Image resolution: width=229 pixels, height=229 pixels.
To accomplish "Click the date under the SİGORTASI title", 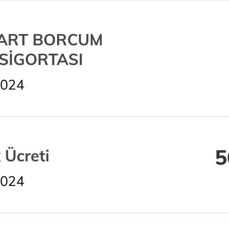I will 12,85.
